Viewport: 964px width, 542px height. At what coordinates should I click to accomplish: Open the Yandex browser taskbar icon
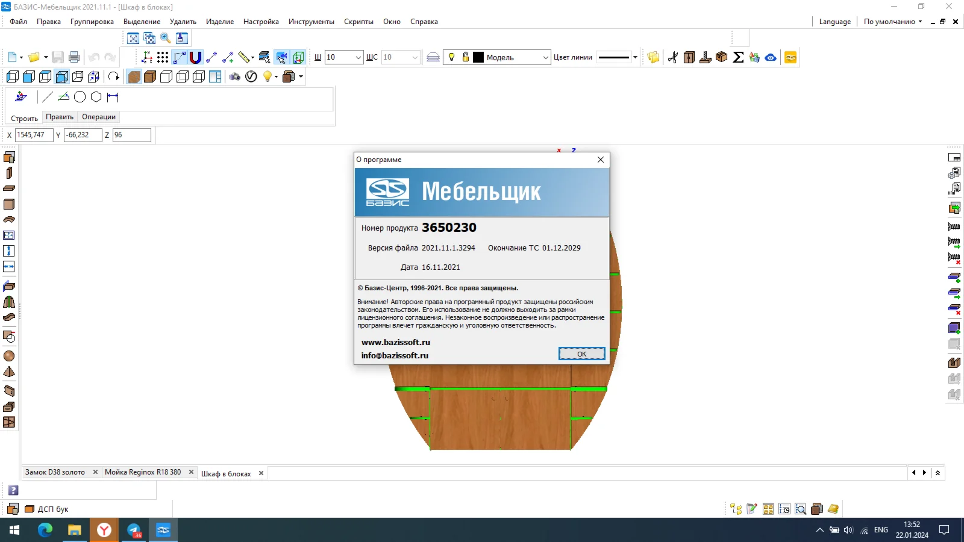(x=104, y=530)
